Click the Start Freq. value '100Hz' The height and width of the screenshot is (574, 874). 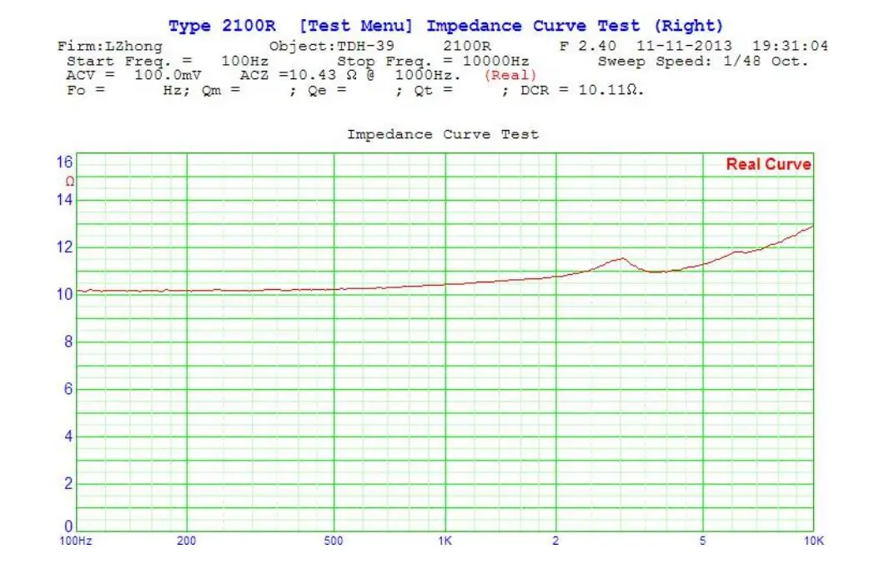click(x=244, y=61)
